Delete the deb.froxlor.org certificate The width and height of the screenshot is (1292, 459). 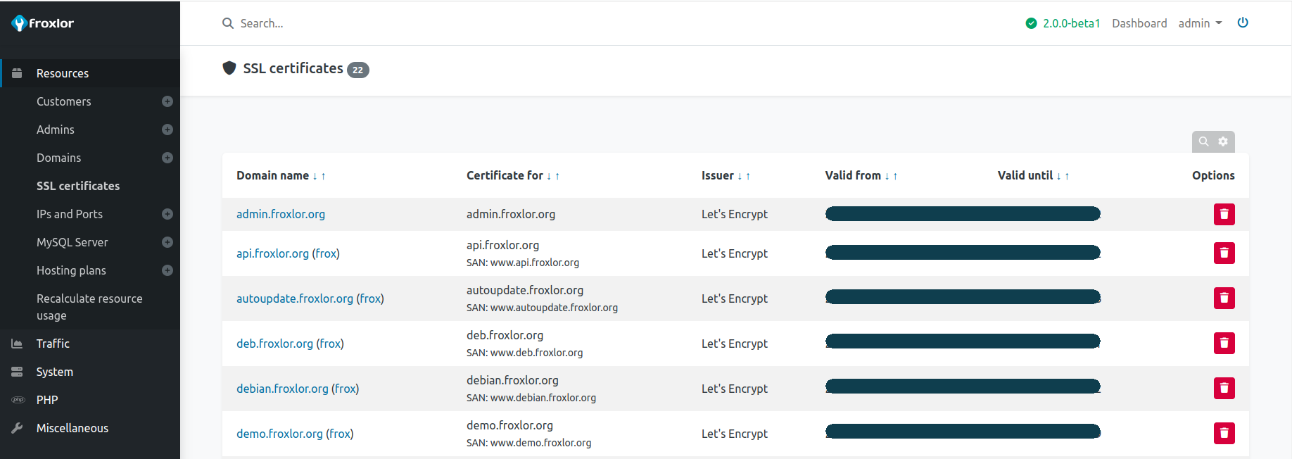(1224, 344)
